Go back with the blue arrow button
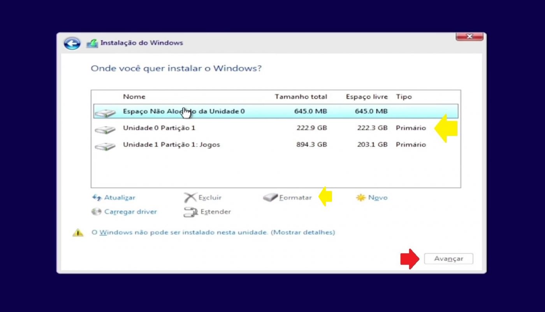Screen dimensions: 545x312 pyautogui.click(x=72, y=44)
